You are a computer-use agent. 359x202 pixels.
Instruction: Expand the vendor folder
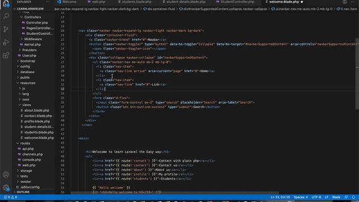click(25, 182)
